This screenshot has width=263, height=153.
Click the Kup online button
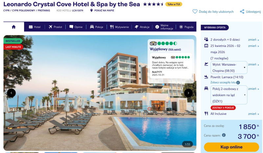pyautogui.click(x=231, y=147)
